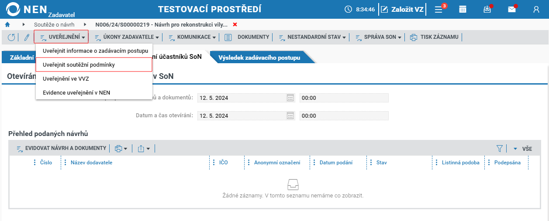Click the pencil edit icon
549x221 pixels.
(x=26, y=37)
